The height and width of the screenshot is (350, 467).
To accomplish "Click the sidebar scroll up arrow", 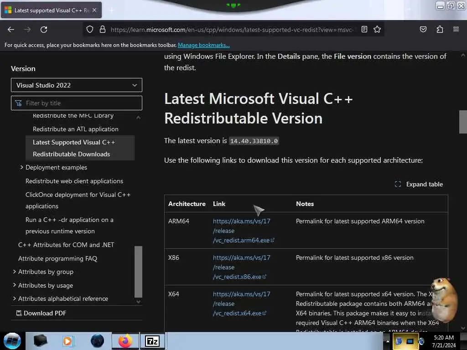I will tap(139, 118).
